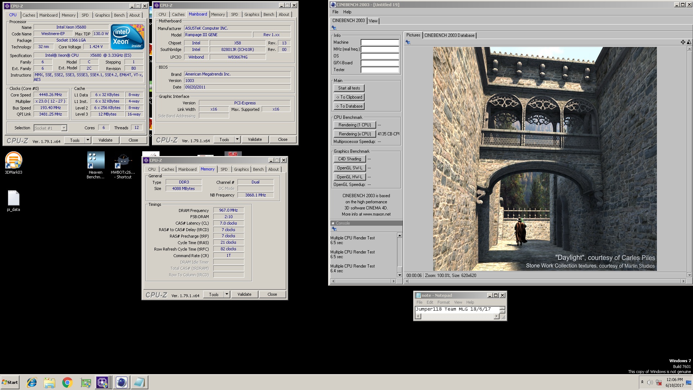This screenshot has height=390, width=693.
Task: Open Tools dropdown arrow in CPU-Z Memory window
Action: point(227,294)
